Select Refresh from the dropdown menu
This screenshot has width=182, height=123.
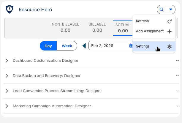(x=143, y=21)
